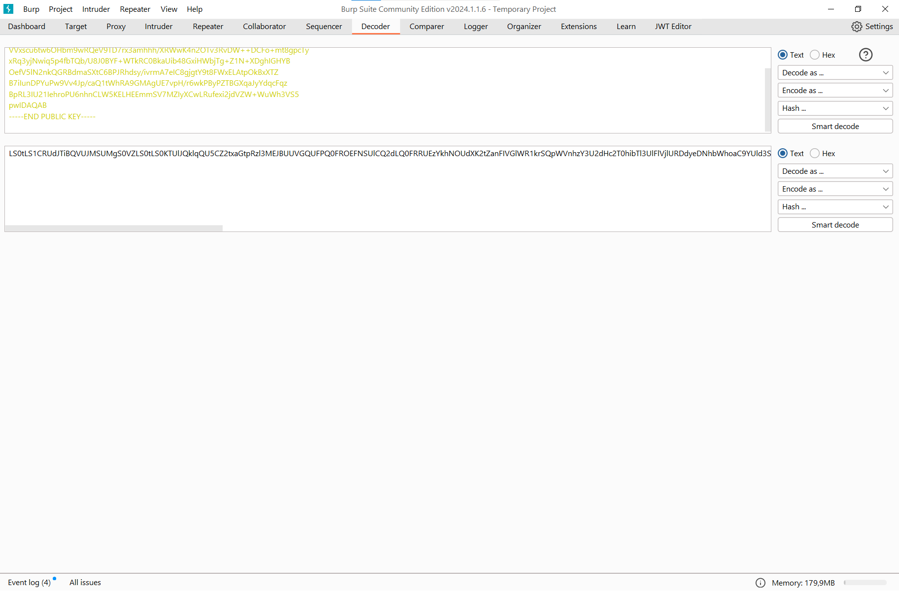Image resolution: width=899 pixels, height=591 pixels.
Task: Minimize the Burp Suite window
Action: (831, 9)
